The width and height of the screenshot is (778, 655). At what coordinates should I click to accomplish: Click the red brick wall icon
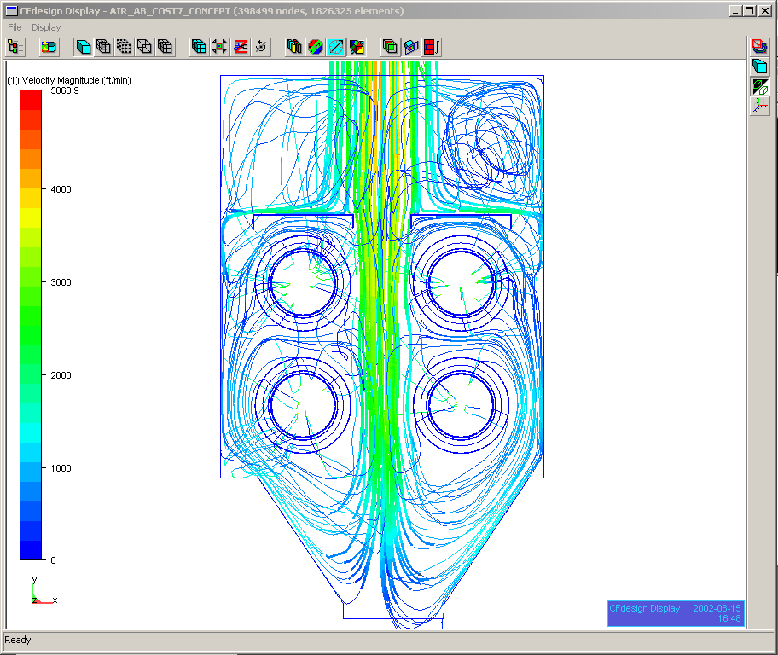(433, 47)
